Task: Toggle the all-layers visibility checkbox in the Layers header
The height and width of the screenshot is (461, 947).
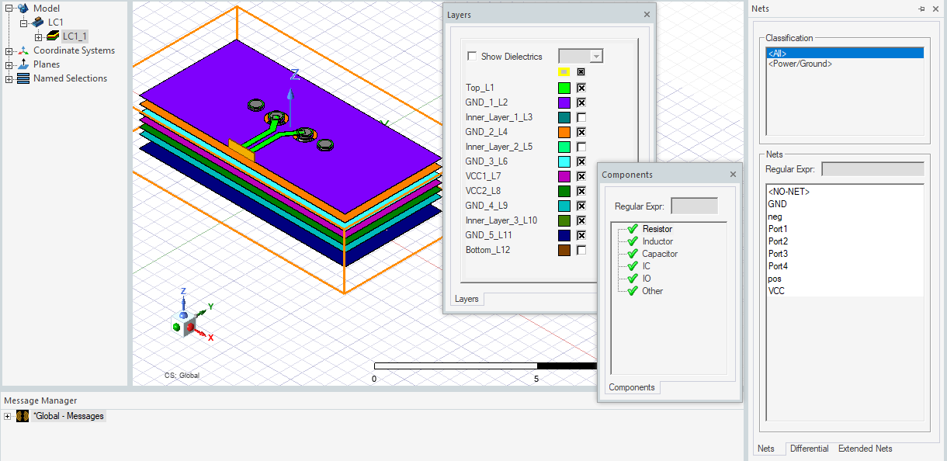Action: click(x=581, y=72)
